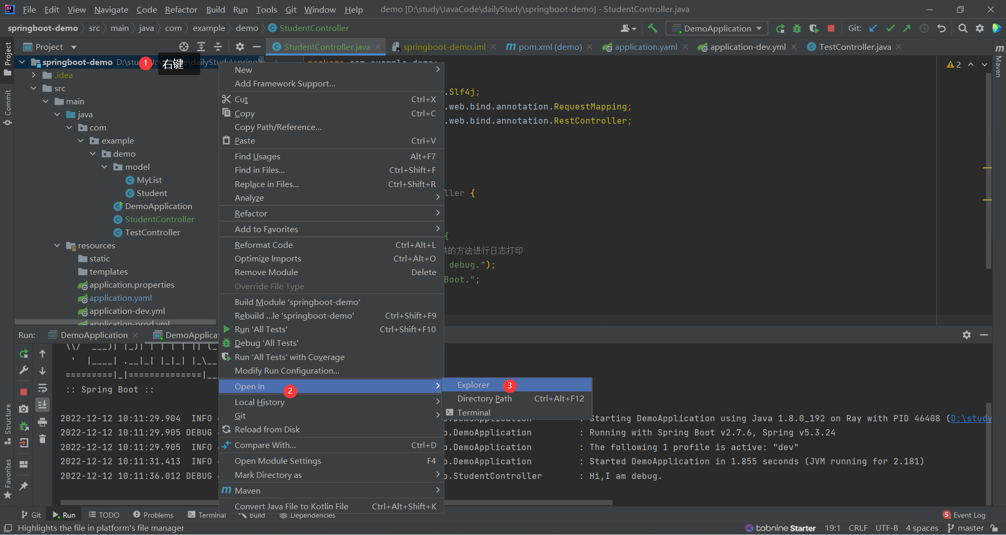Select opened file locate-target icon in Project panel
Viewport: 1006px width, 535px height.
point(184,47)
